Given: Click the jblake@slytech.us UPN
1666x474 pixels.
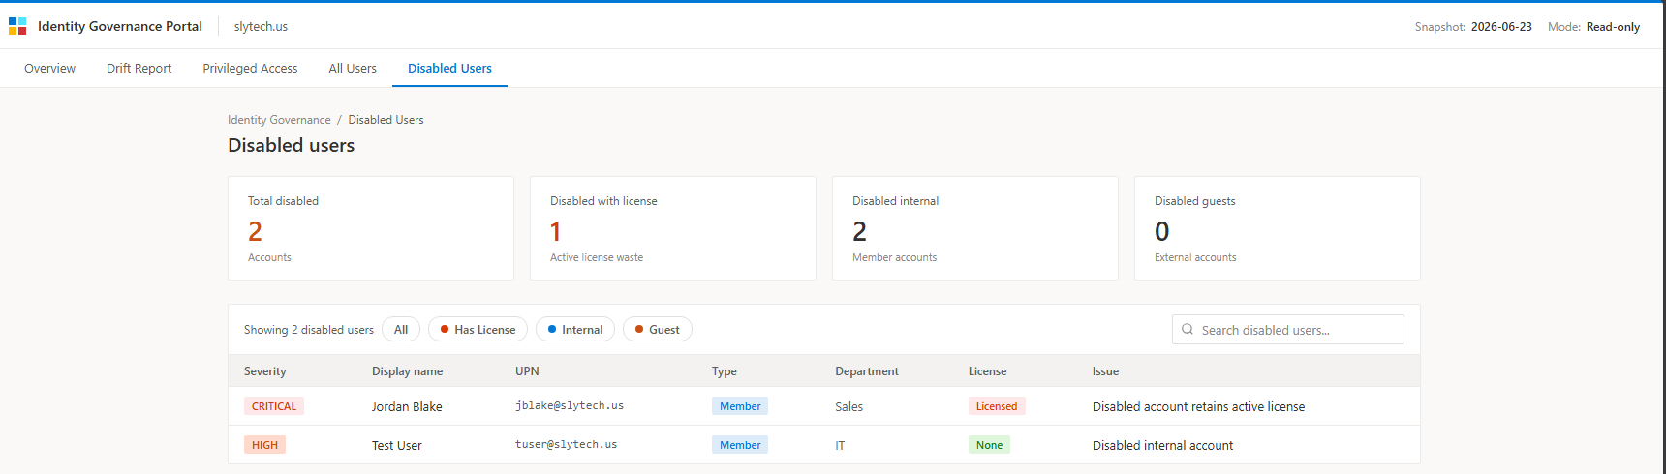Looking at the screenshot, I should pos(570,406).
